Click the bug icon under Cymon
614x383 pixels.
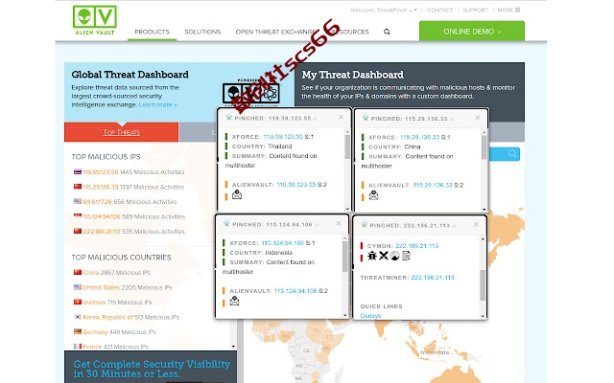[372, 256]
